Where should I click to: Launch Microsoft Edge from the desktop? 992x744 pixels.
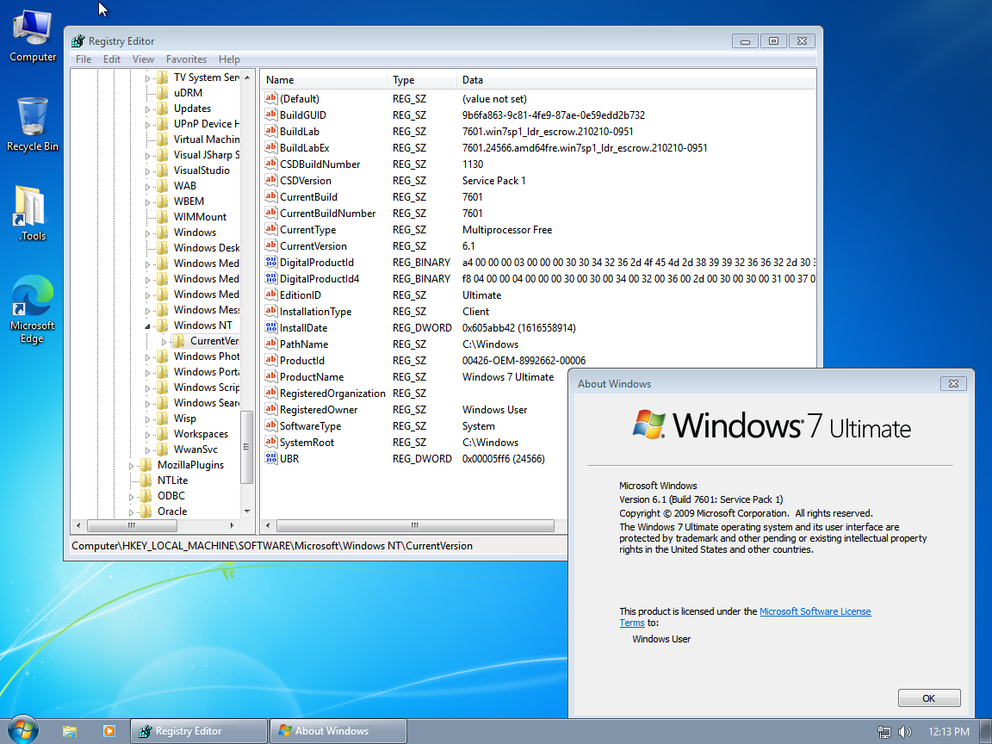32,309
